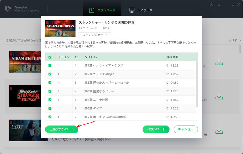The image size is (243, 154).
Task: Click the year 2022 label
Action: 106,28
